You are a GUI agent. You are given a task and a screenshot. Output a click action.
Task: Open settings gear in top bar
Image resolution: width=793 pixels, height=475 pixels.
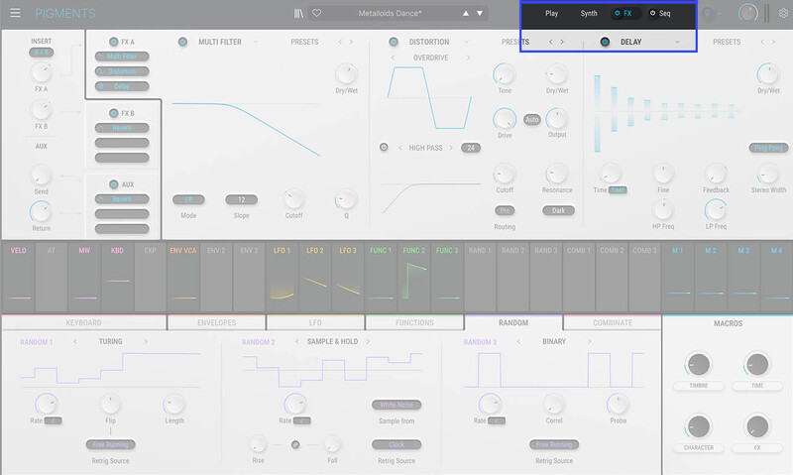pyautogui.click(x=783, y=13)
